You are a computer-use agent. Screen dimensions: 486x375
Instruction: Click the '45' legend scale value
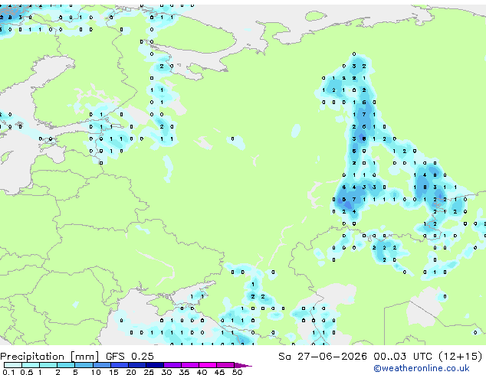(x=219, y=372)
